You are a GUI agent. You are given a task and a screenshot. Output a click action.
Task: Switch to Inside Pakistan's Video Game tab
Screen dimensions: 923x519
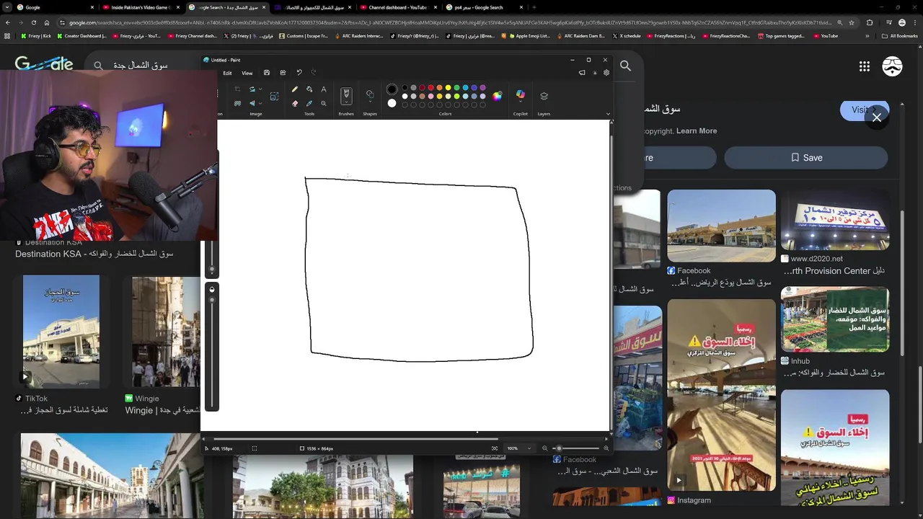(141, 7)
